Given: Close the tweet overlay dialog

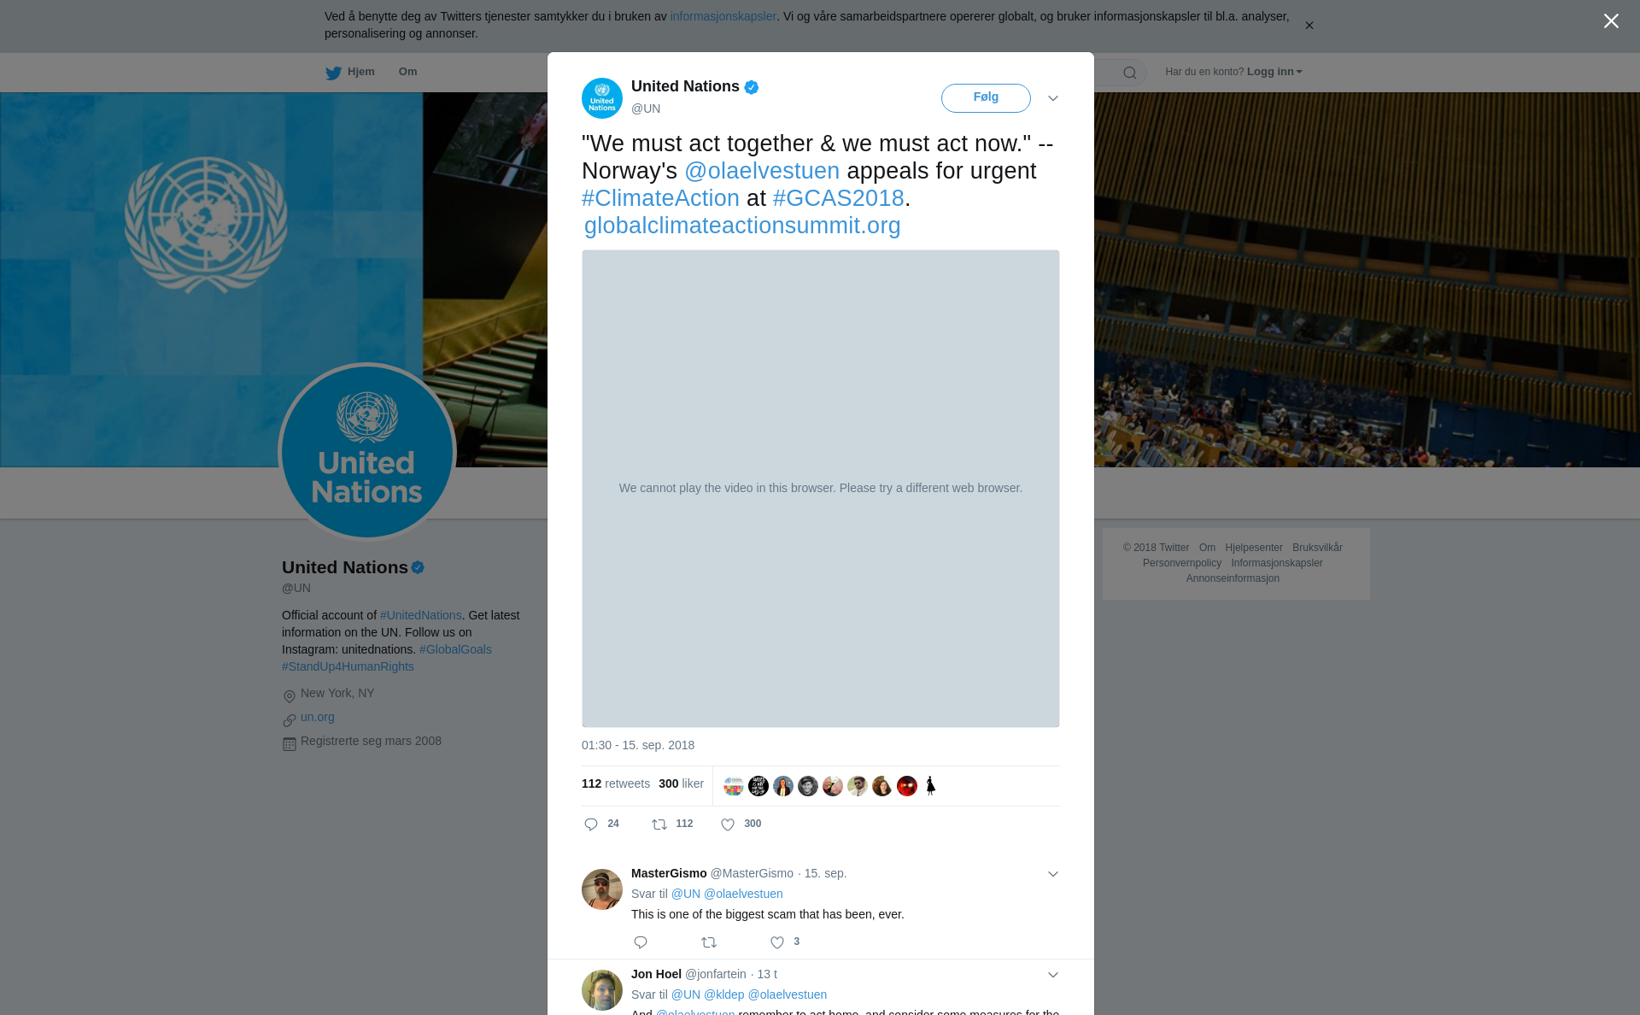Looking at the screenshot, I should pyautogui.click(x=1611, y=21).
